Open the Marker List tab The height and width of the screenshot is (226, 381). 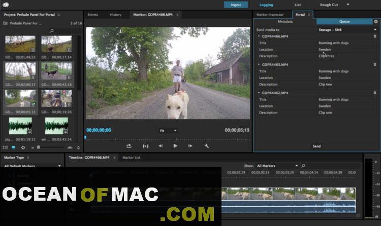[131, 158]
